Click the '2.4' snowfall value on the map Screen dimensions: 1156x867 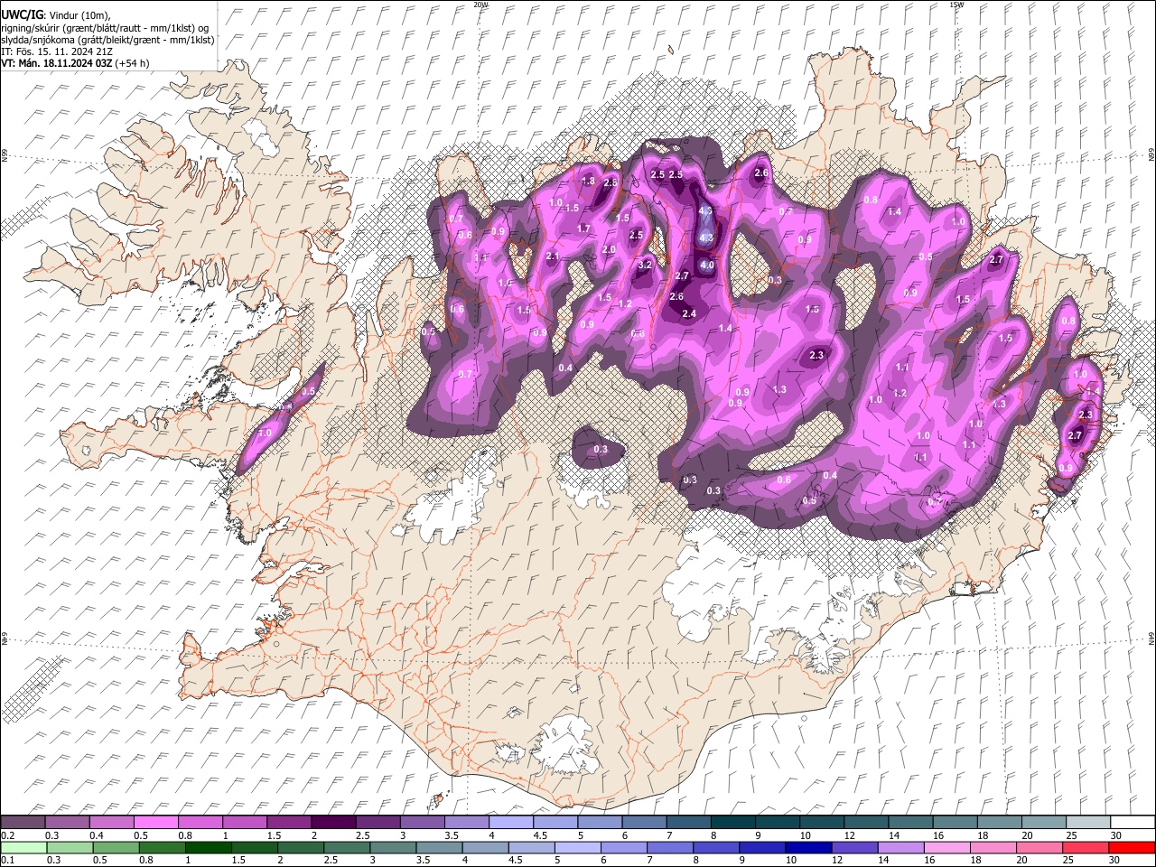pyautogui.click(x=689, y=313)
